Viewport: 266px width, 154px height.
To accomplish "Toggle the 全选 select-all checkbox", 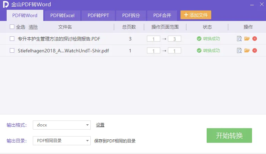I will coord(12,27).
